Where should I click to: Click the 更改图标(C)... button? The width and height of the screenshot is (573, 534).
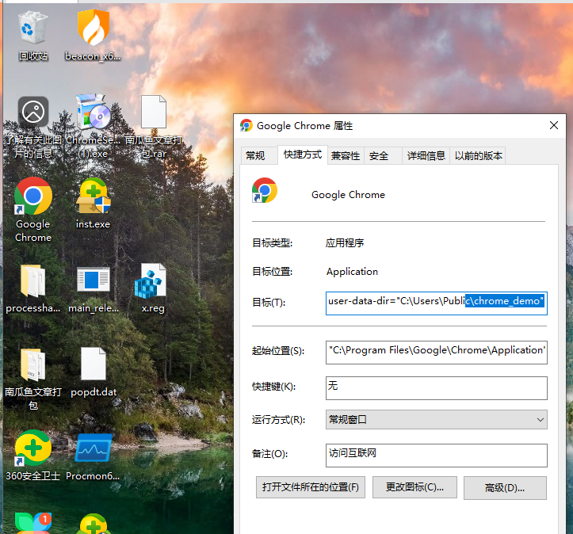(x=414, y=487)
